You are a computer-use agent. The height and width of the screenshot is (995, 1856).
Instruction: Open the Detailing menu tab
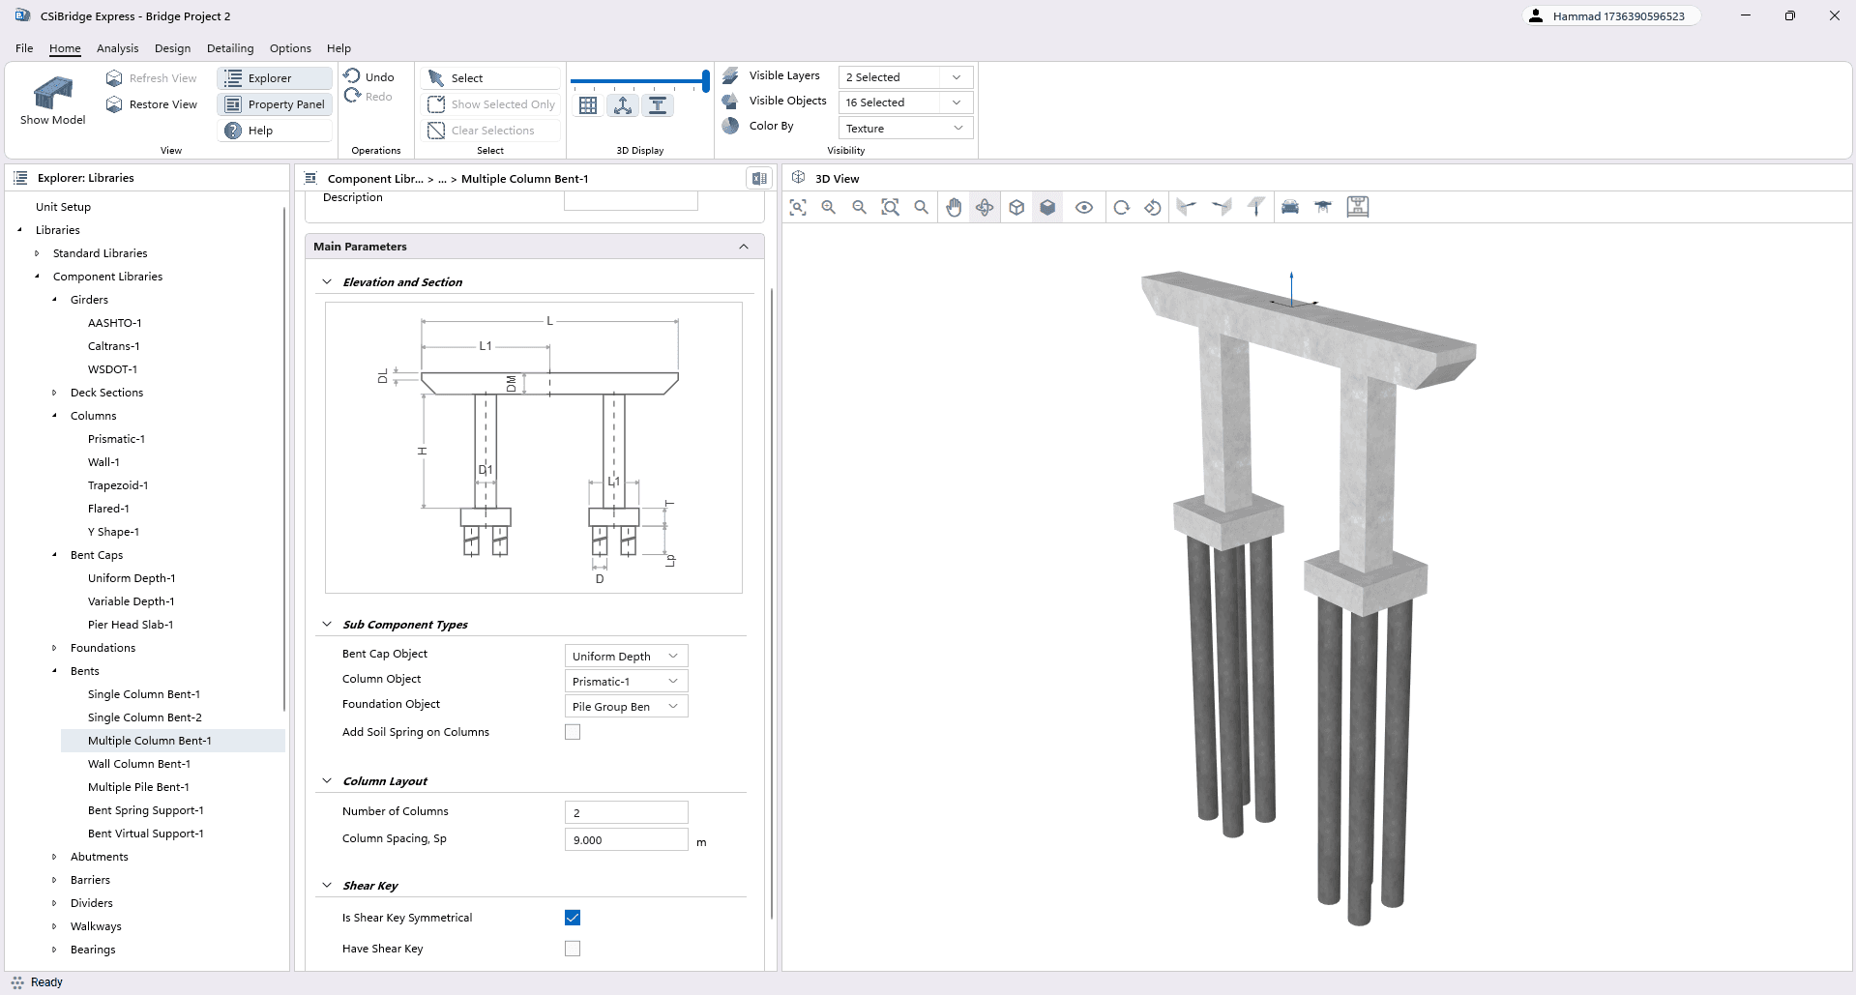(x=230, y=48)
